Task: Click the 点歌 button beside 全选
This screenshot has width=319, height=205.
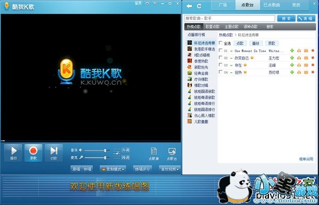Action: 240,43
